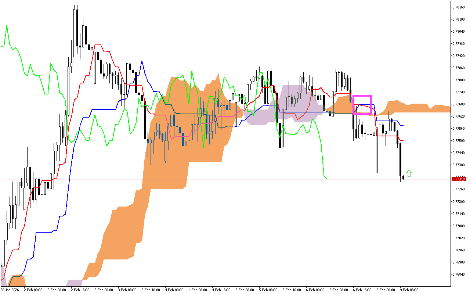Click the 6 Feb 16:00 time label
Image resolution: width=470 pixels, height=294 pixels.
pyautogui.click(x=362, y=290)
